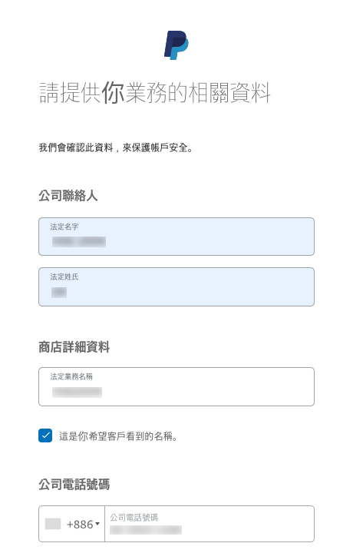Click into the 公司電話號碼 number input
This screenshot has height=553, width=353.
tap(209, 524)
